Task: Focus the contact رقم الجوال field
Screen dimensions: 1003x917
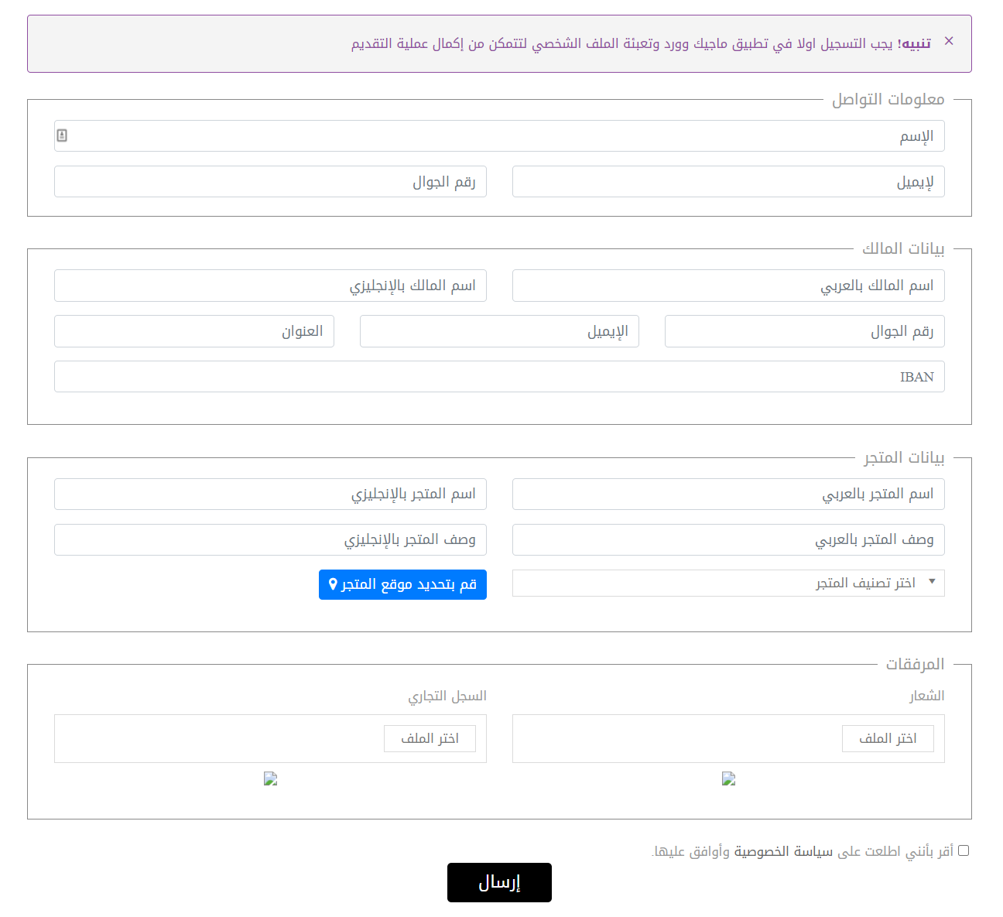Action: [270, 182]
